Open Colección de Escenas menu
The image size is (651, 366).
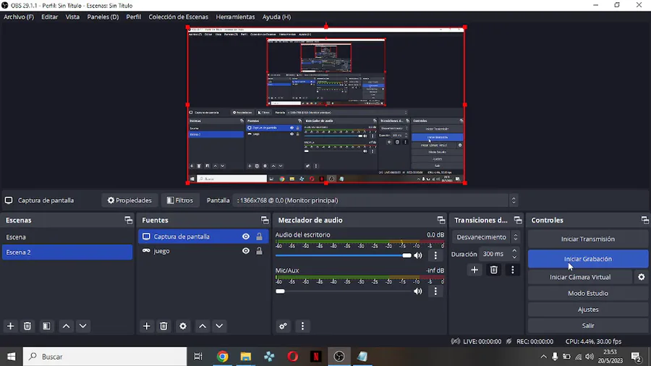coord(179,17)
